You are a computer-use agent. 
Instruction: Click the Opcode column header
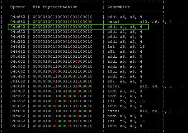(17, 7)
